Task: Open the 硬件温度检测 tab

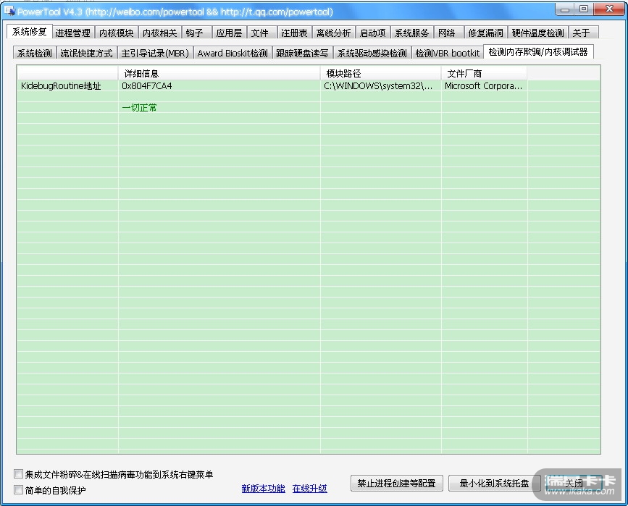Action: 538,33
